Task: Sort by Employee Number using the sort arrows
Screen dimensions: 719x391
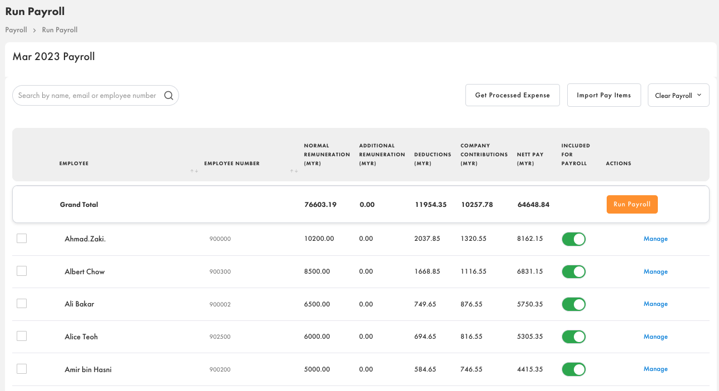Action: coord(294,171)
